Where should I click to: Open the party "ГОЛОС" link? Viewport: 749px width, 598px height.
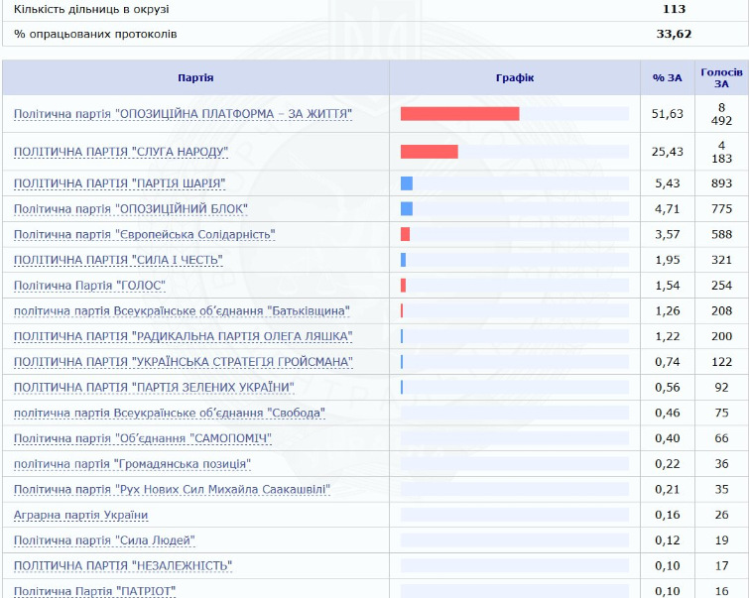[89, 286]
